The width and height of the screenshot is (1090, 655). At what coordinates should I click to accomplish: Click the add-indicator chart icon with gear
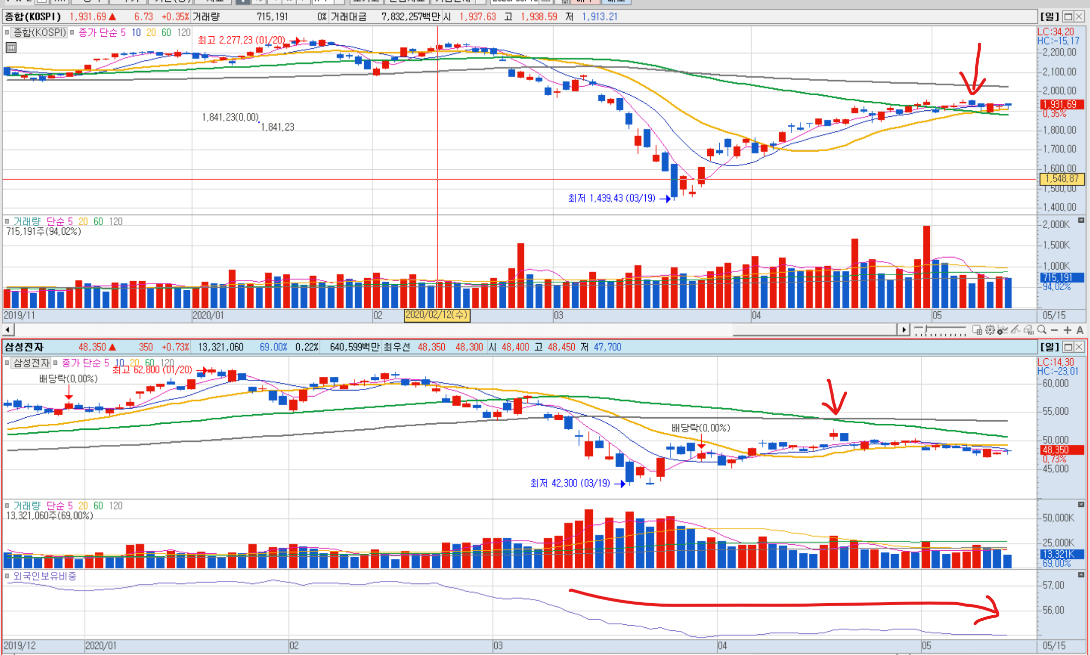(1002, 331)
